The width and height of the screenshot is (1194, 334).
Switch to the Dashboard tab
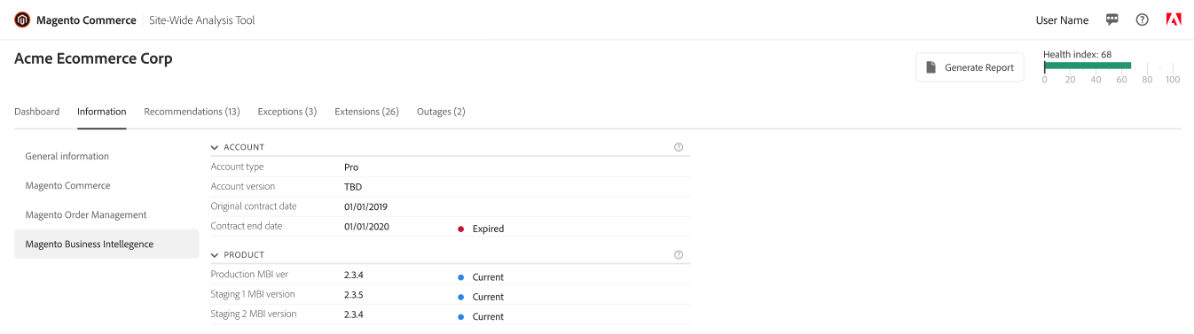pos(37,112)
